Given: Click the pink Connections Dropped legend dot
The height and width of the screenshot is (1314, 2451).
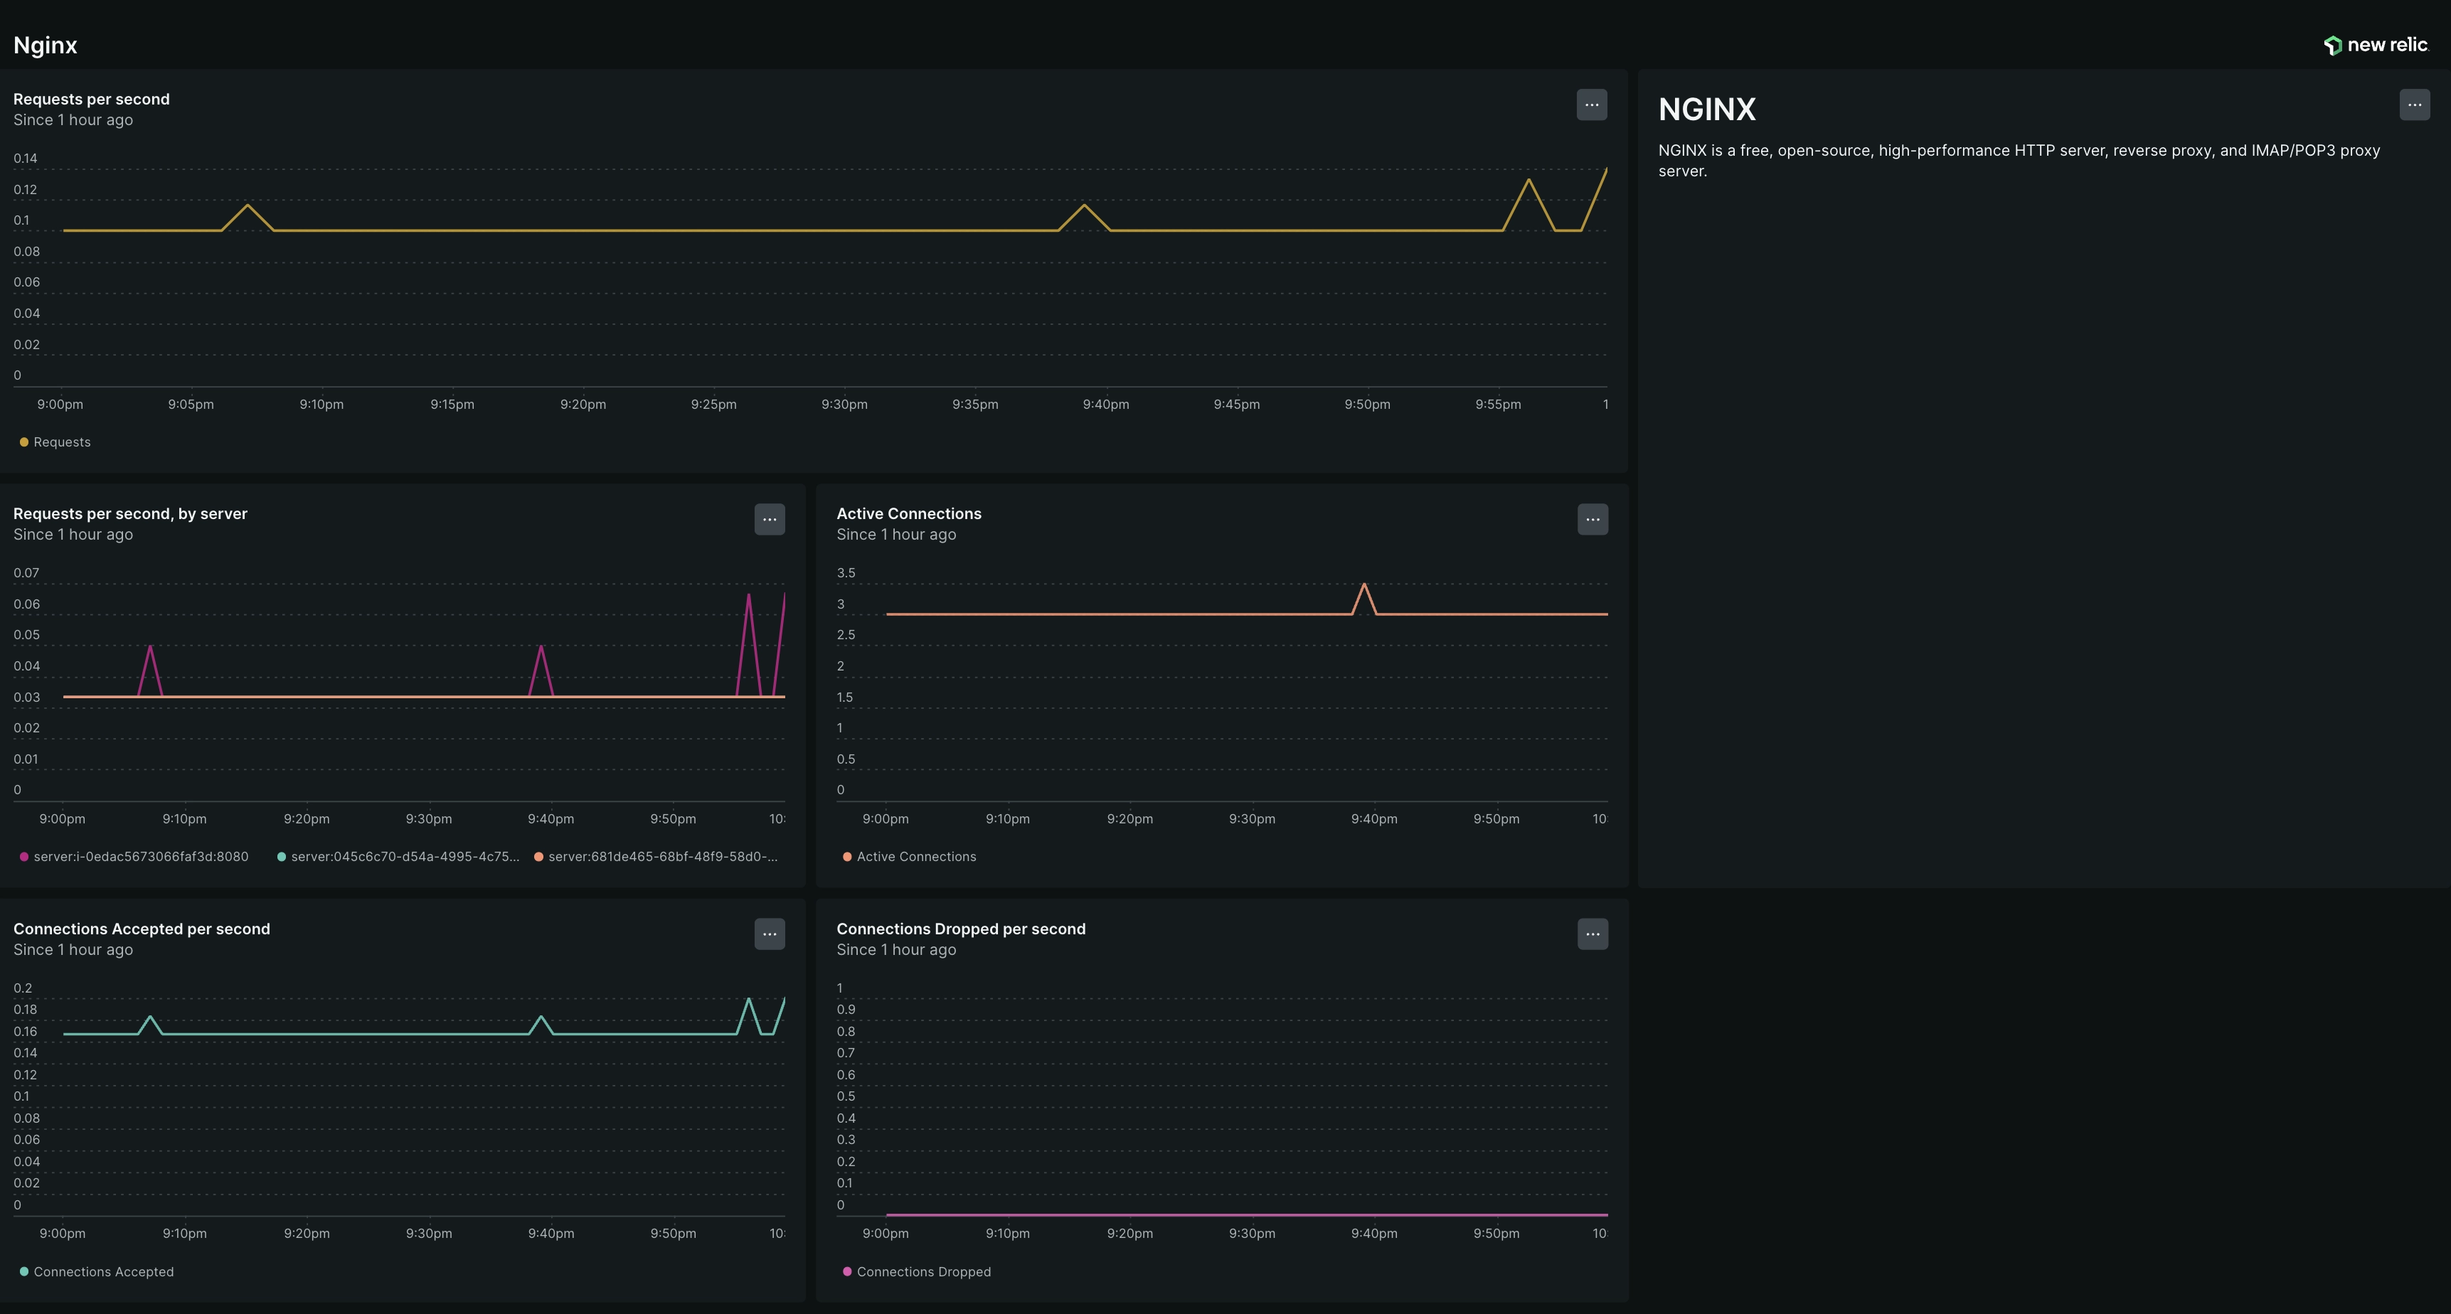Looking at the screenshot, I should tap(847, 1272).
